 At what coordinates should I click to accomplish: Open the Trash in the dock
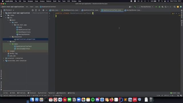click(x=151, y=100)
